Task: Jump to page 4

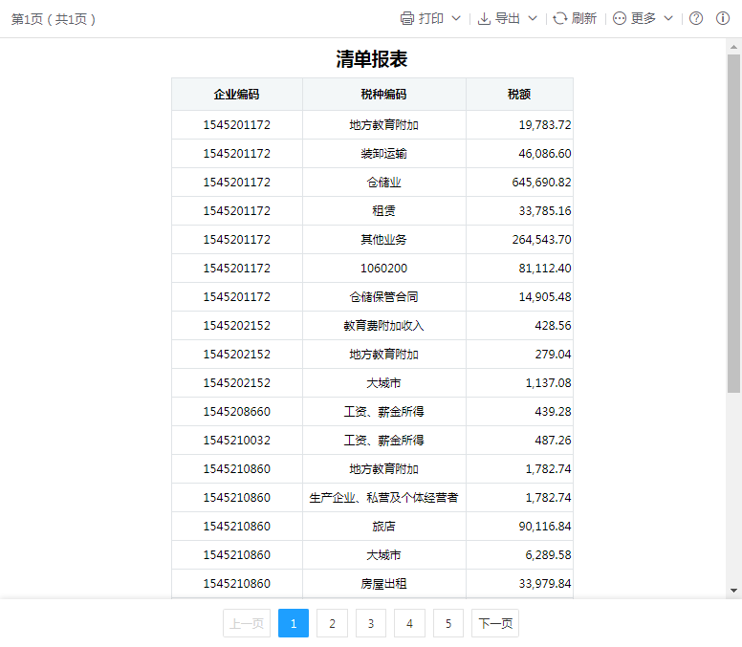Action: tap(409, 624)
